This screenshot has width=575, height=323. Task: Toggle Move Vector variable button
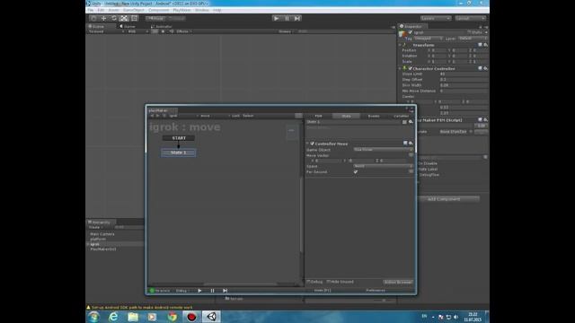pos(411,155)
